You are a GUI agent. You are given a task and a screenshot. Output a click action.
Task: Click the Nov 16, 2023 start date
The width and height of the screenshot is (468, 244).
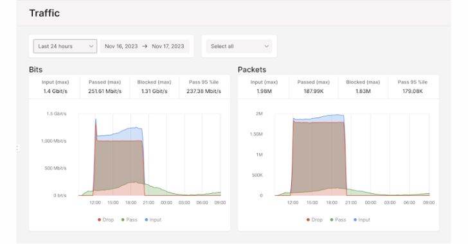point(121,46)
